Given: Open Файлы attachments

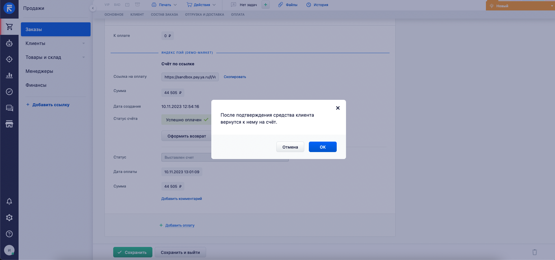Looking at the screenshot, I should tap(288, 5).
